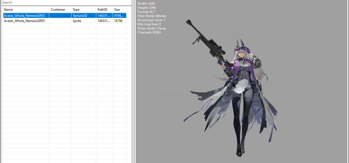Click the Texture2D type cell

point(84,15)
